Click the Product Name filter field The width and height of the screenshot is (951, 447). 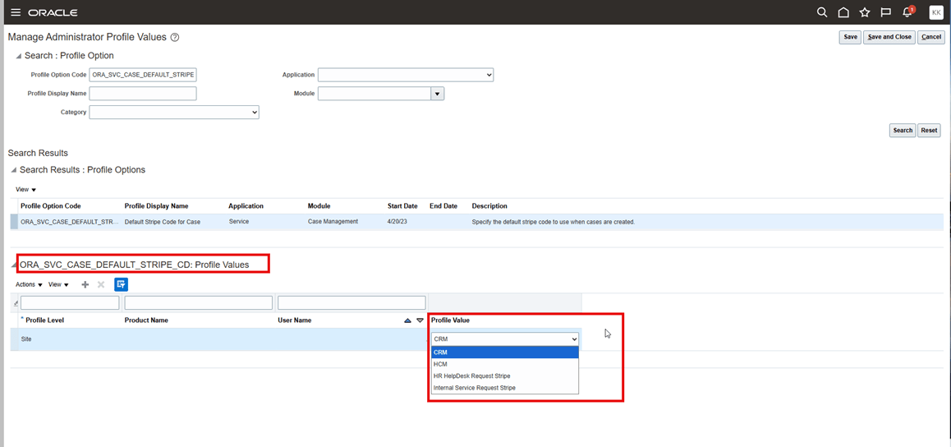coord(198,302)
